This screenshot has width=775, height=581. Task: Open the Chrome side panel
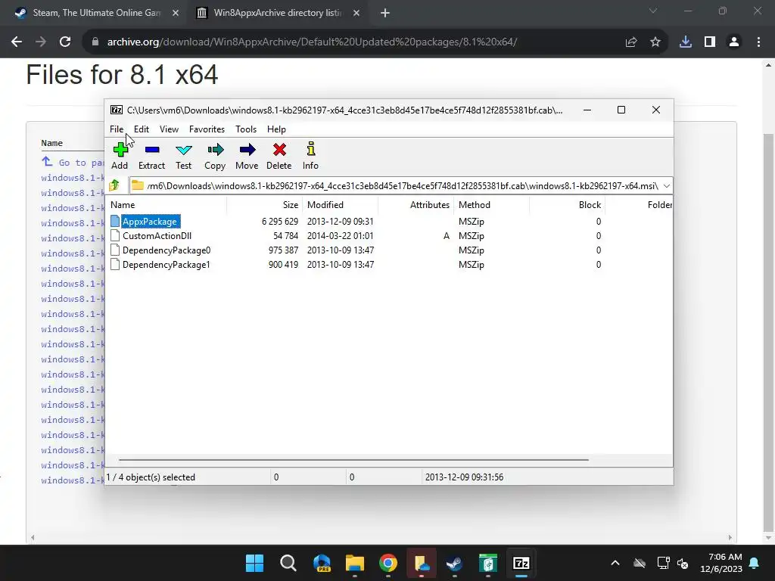point(710,42)
